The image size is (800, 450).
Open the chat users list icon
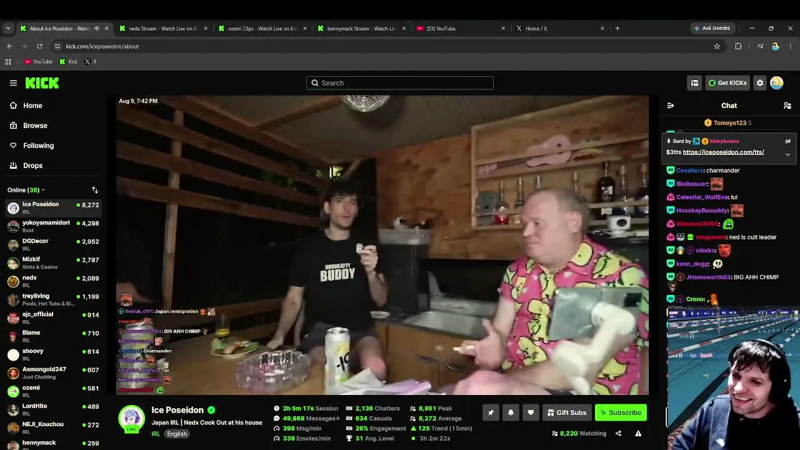(787, 106)
